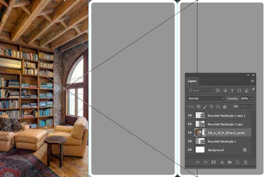The image size is (266, 177).
Task: Click the link layers icon
Action: pyautogui.click(x=198, y=162)
